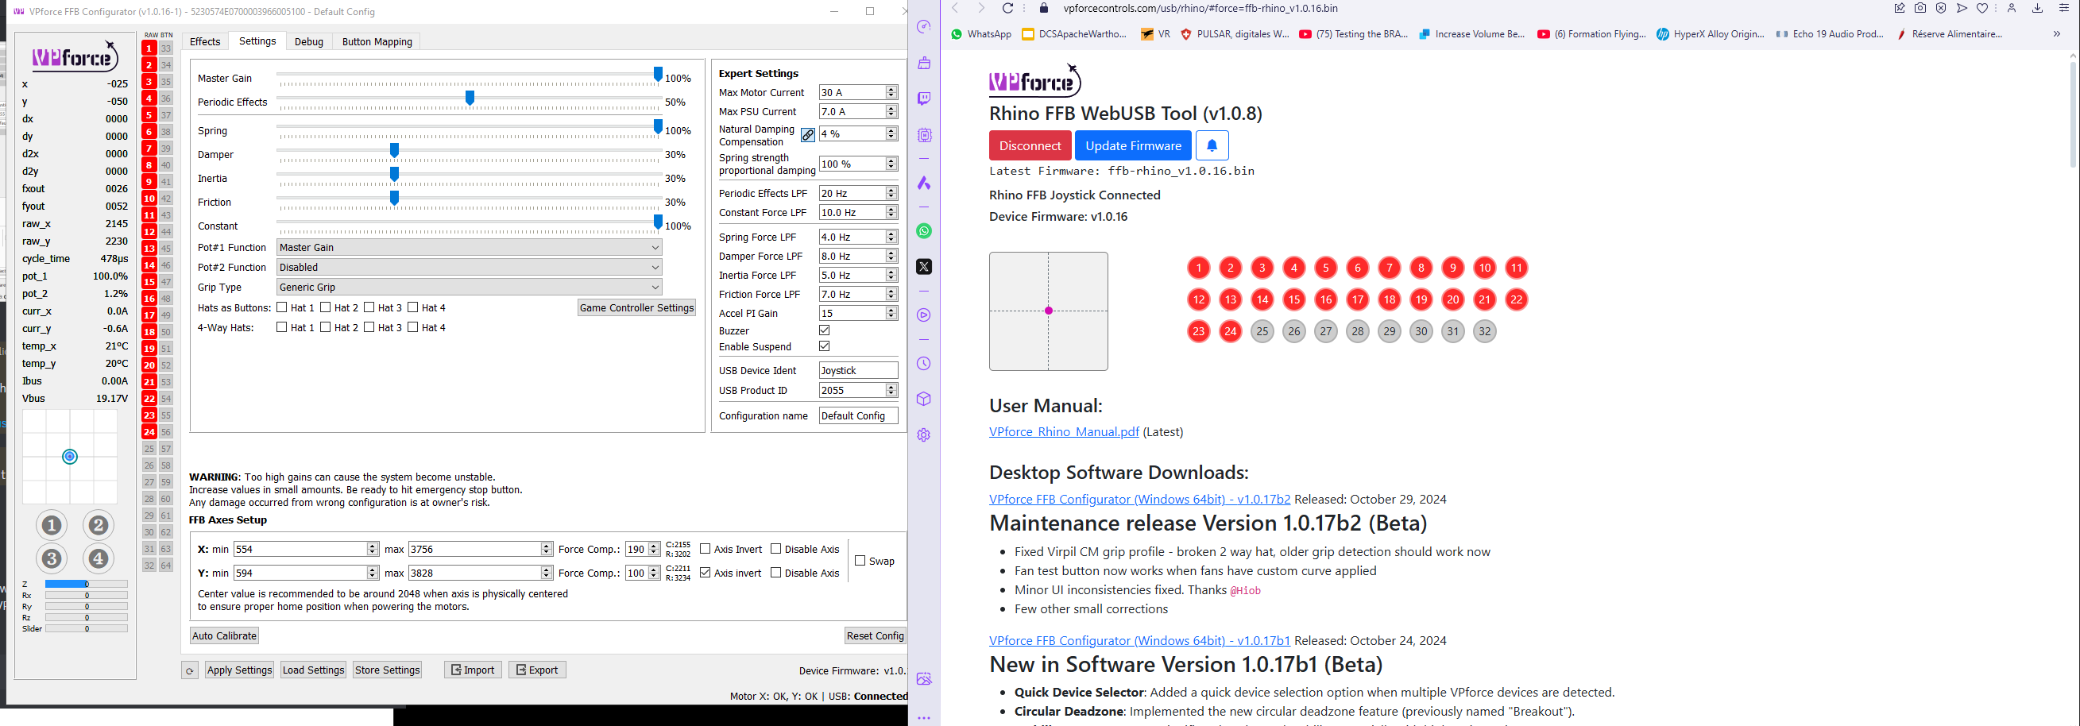
Task: Click the ad blocker shield icon
Action: tap(1941, 8)
